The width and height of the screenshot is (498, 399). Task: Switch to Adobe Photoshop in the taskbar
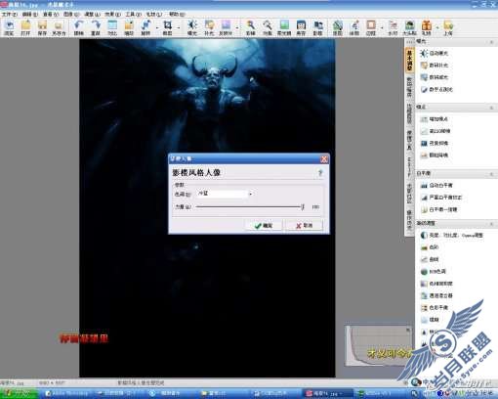click(66, 393)
